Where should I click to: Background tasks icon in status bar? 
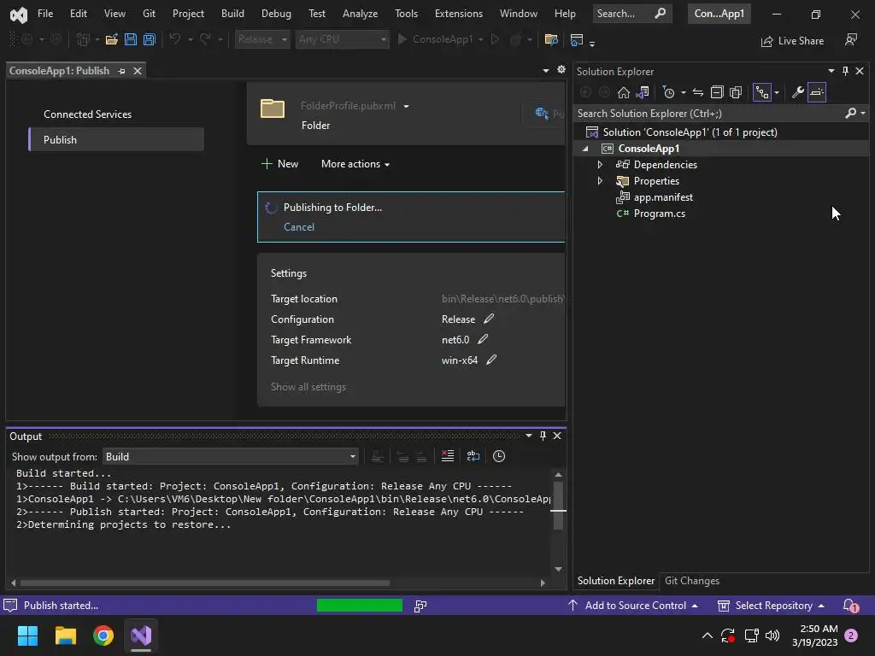(420, 606)
